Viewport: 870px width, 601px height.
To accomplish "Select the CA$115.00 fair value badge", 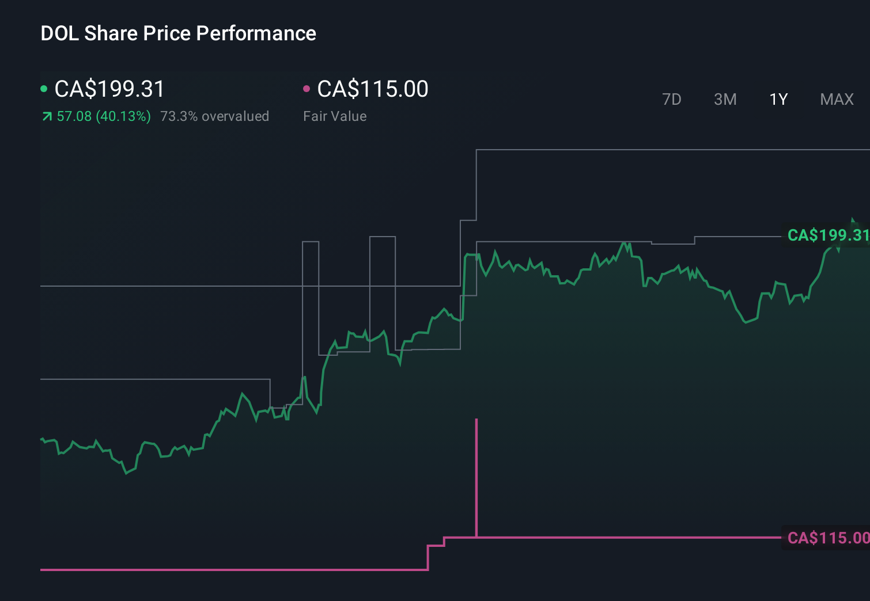I will 828,538.
